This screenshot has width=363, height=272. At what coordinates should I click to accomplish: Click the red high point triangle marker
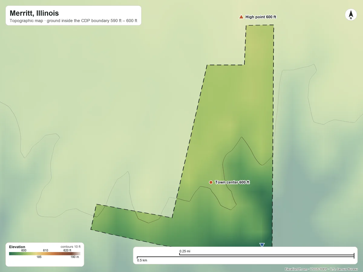point(241,17)
